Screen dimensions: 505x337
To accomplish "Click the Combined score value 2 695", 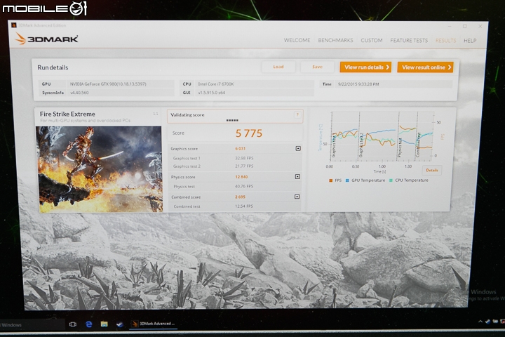I will tap(240, 197).
